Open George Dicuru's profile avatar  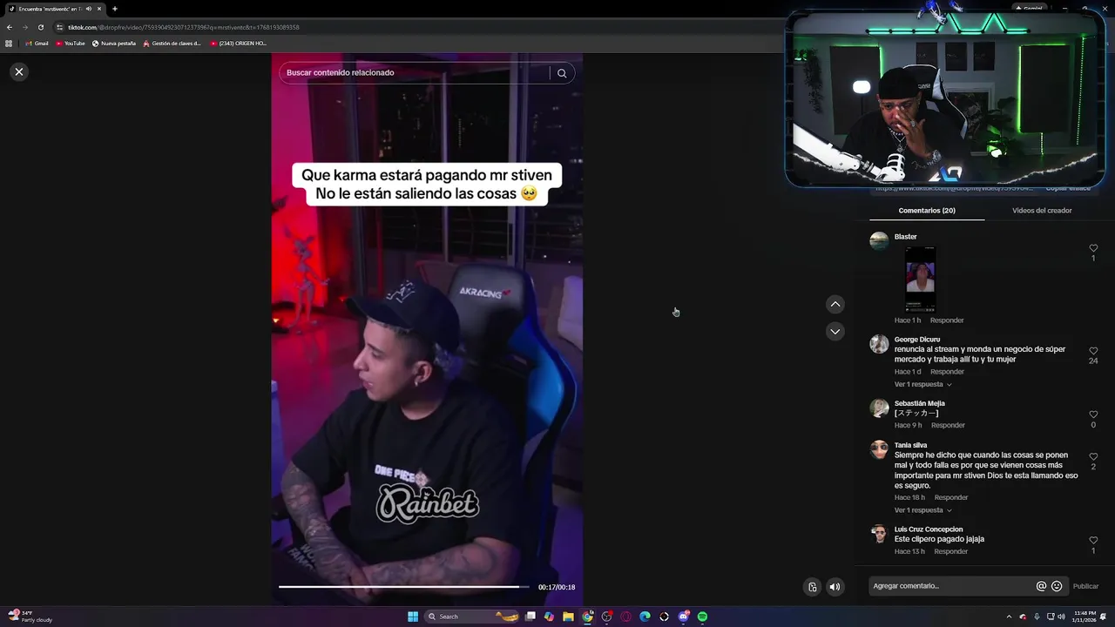click(879, 344)
